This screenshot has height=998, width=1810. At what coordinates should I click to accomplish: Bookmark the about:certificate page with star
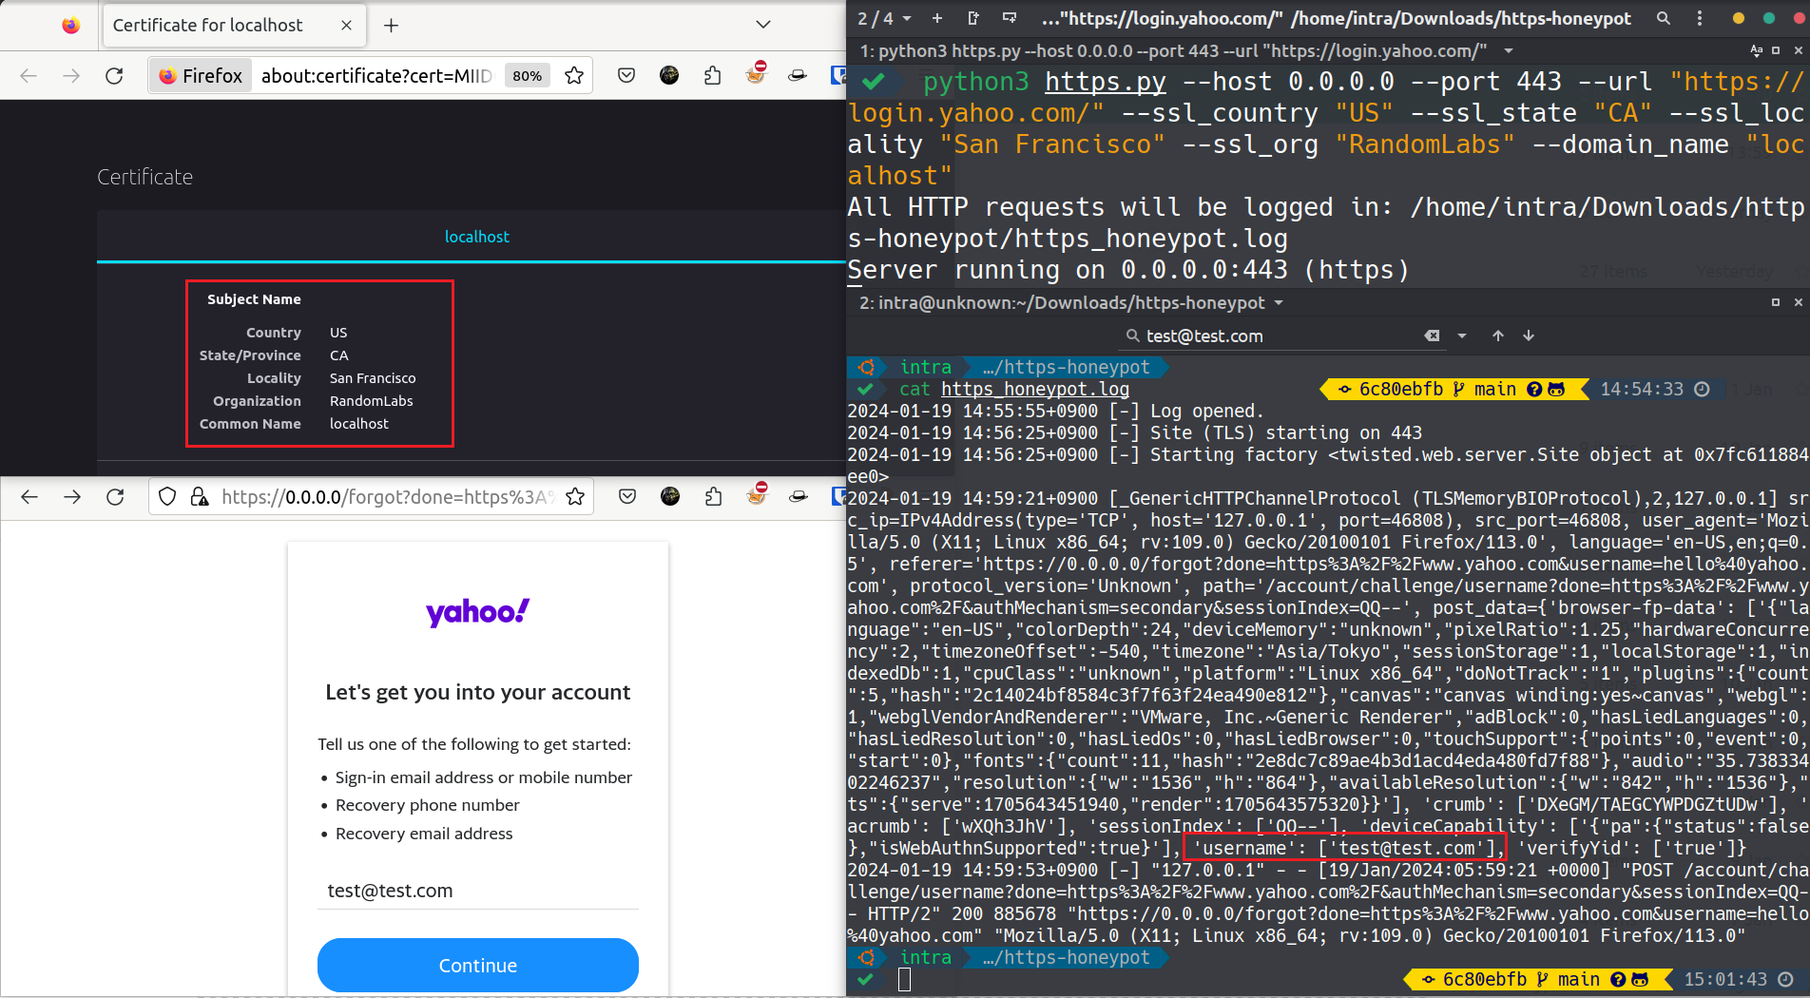tap(574, 76)
